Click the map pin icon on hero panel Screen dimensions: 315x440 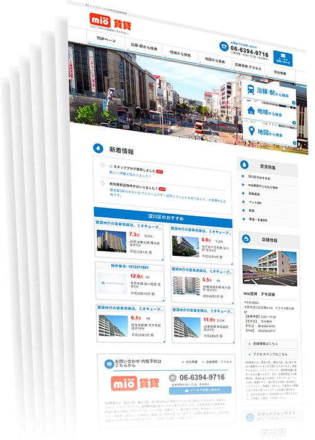pyautogui.click(x=251, y=131)
